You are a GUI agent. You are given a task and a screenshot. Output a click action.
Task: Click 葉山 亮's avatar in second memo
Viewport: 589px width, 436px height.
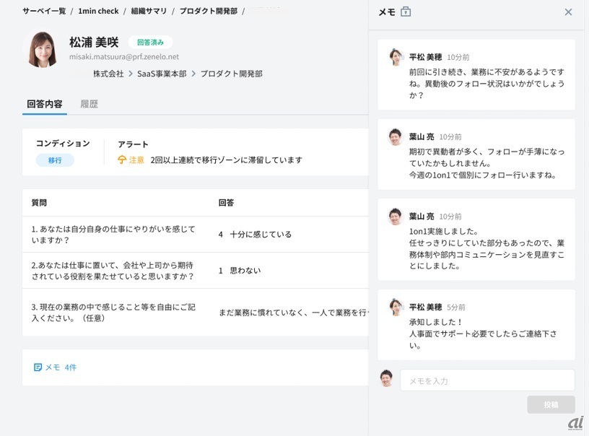[396, 136]
